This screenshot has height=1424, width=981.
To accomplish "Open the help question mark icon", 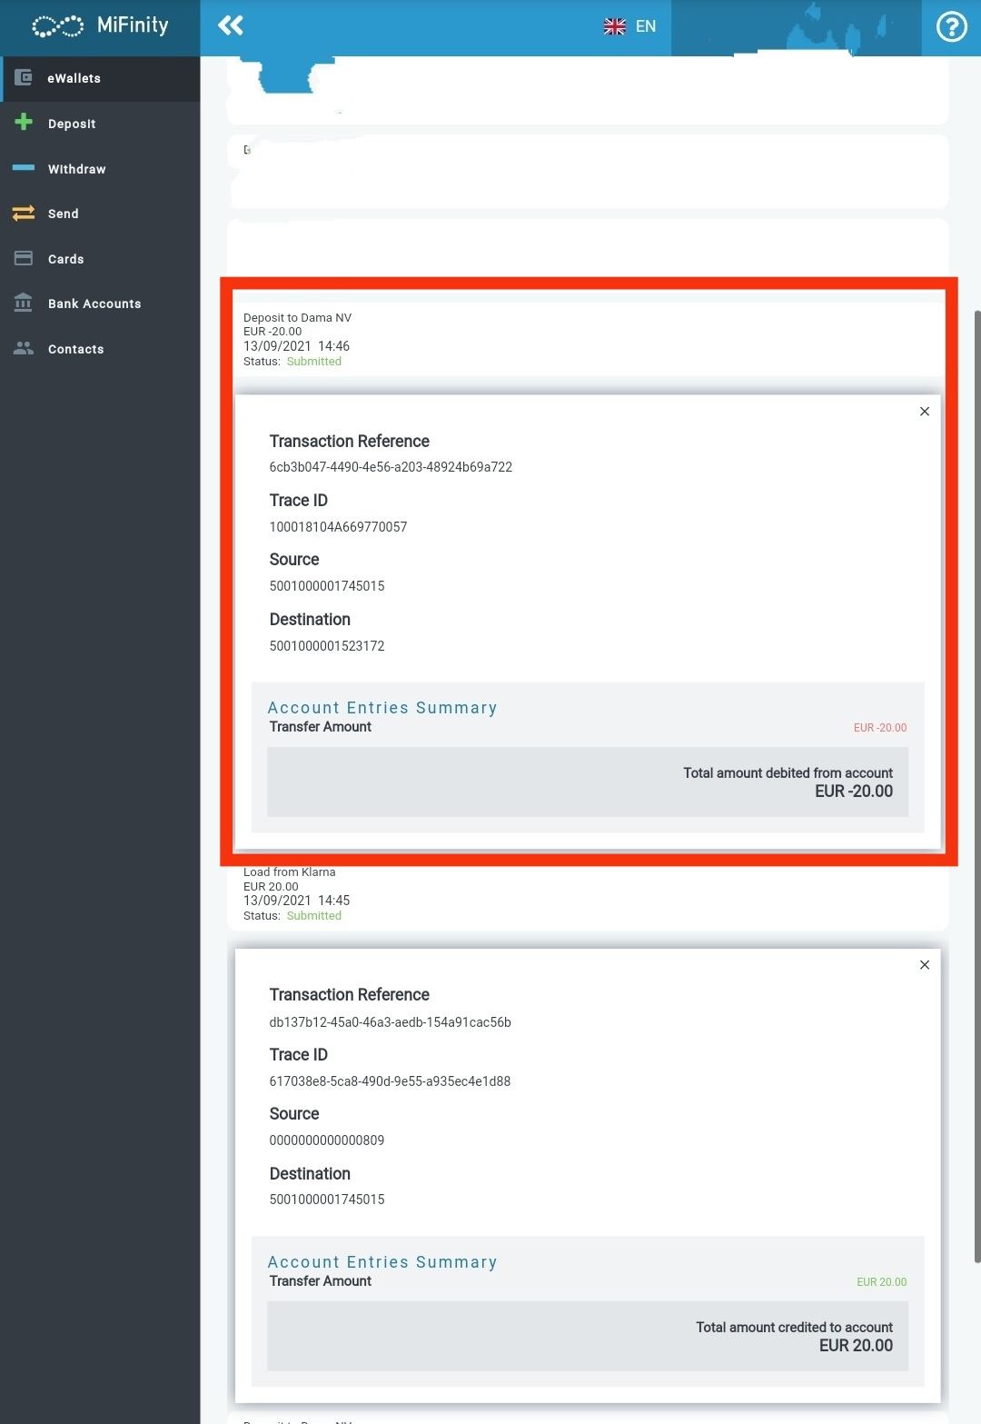I will point(951,27).
